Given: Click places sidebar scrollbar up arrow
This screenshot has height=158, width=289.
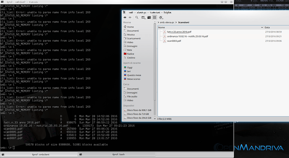Looking at the screenshot, I should click(155, 22).
